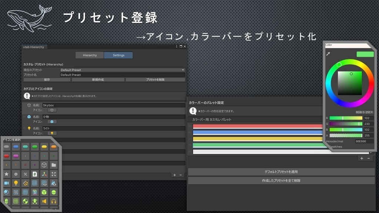379x213 pixels.
Task: Choose the orange speaker icon
Action: coord(44,201)
